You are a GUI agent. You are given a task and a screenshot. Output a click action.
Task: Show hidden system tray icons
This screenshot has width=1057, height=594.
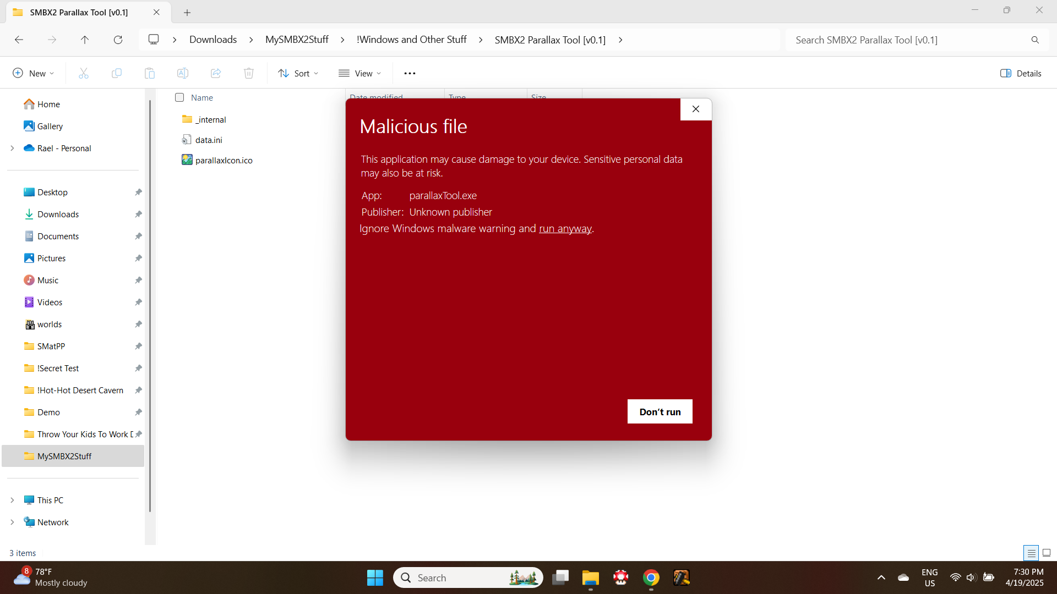[881, 577]
